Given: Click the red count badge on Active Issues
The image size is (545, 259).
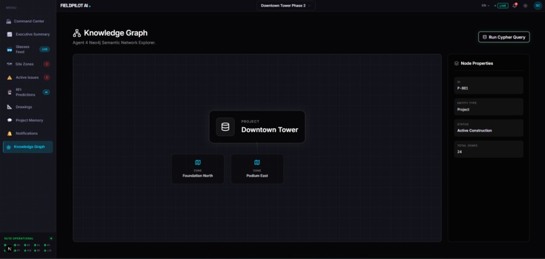Looking at the screenshot, I should (47, 78).
